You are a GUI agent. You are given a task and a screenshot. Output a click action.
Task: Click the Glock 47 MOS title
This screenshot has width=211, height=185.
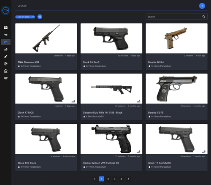(26, 113)
